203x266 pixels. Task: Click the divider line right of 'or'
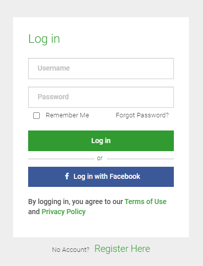coord(140,159)
